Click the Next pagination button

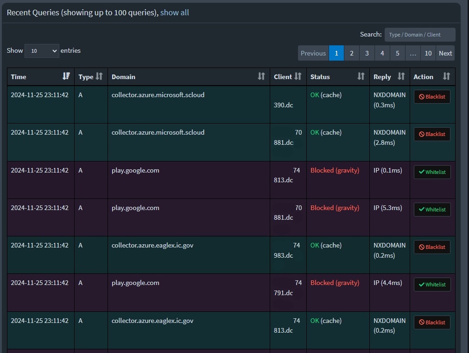pos(445,53)
